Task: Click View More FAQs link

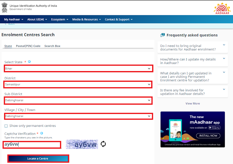Action: coord(193,103)
